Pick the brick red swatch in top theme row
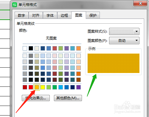 (55, 48)
